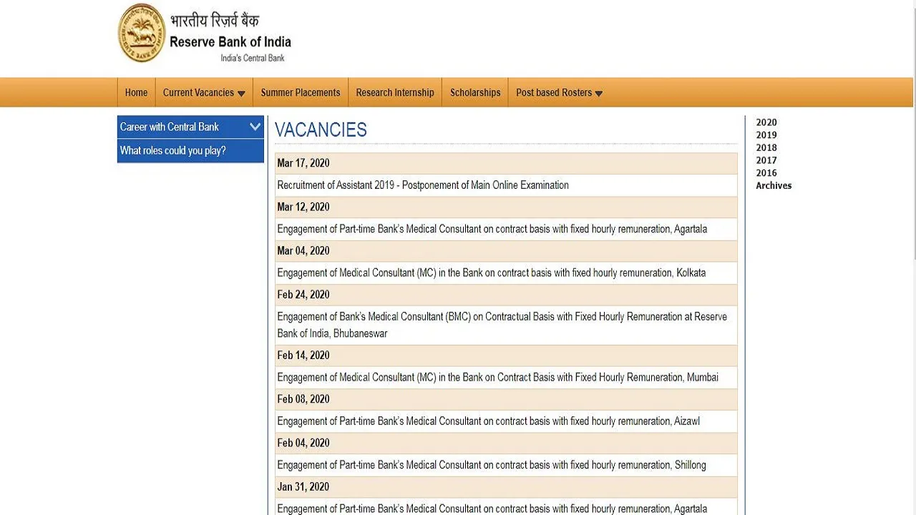
Task: Filter vacancies by year 2018
Action: (x=766, y=147)
